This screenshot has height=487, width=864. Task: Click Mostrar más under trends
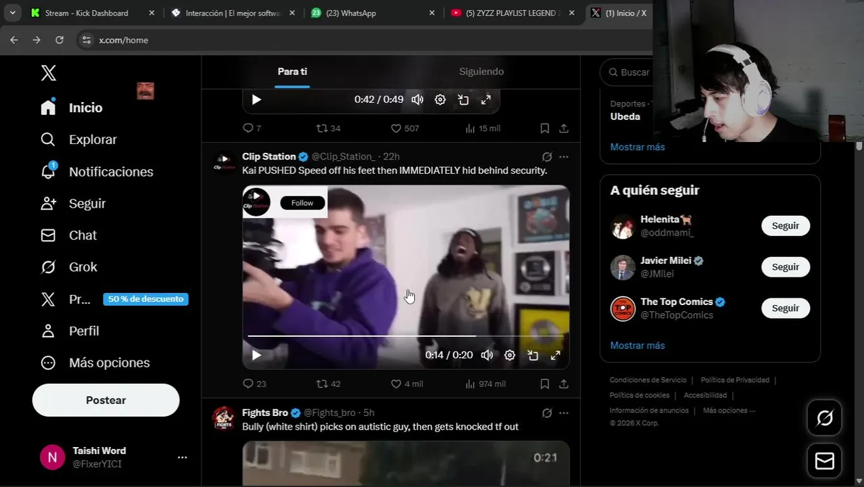(x=638, y=147)
